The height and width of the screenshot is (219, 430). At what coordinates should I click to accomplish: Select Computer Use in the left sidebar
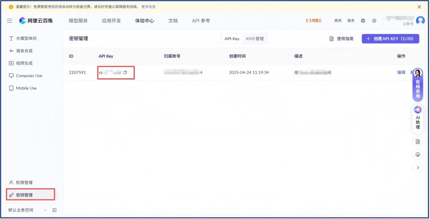coord(29,76)
